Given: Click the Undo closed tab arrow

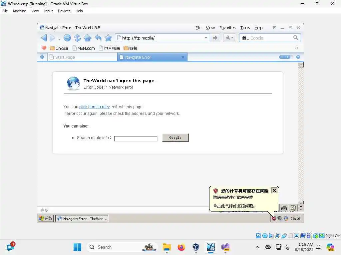Looking at the screenshot, I should (x=98, y=38).
